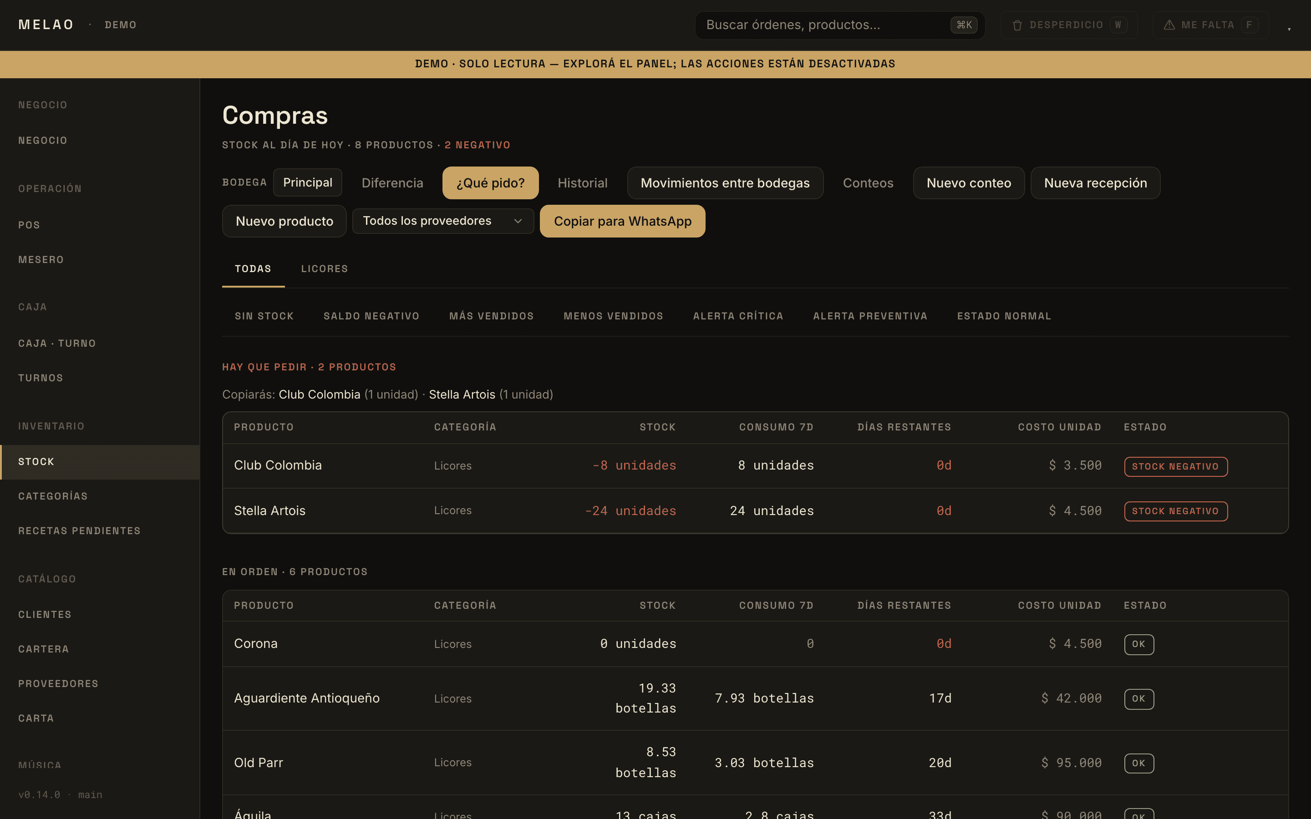
Task: Click the Me Falta warning triangle button
Action: [x=1210, y=25]
